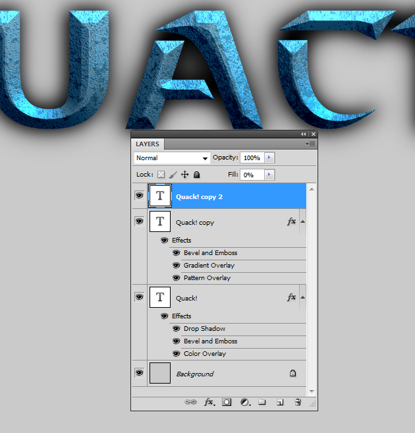Lock transparent pixels
Viewport: 415px width, 433px height.
pyautogui.click(x=161, y=175)
